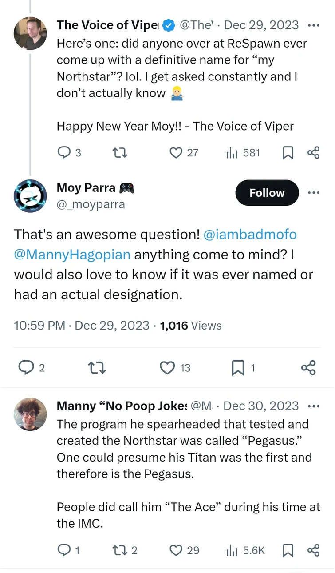
Task: Reply to The Voice of Viper's tweet
Action: (x=64, y=153)
